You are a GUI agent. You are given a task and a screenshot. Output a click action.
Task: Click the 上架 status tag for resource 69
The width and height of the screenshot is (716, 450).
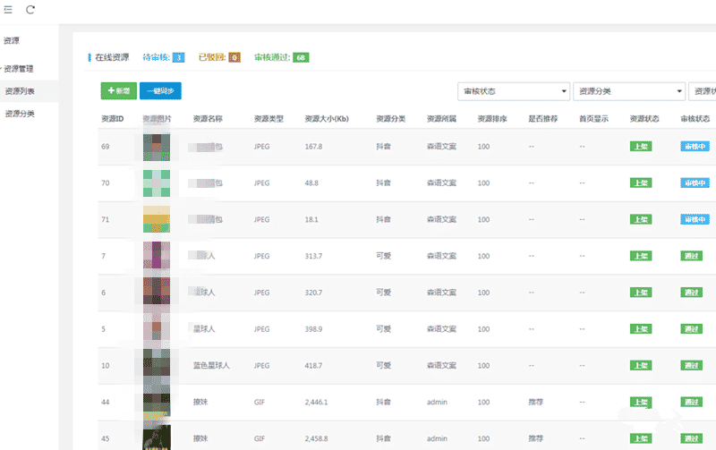[x=640, y=146]
